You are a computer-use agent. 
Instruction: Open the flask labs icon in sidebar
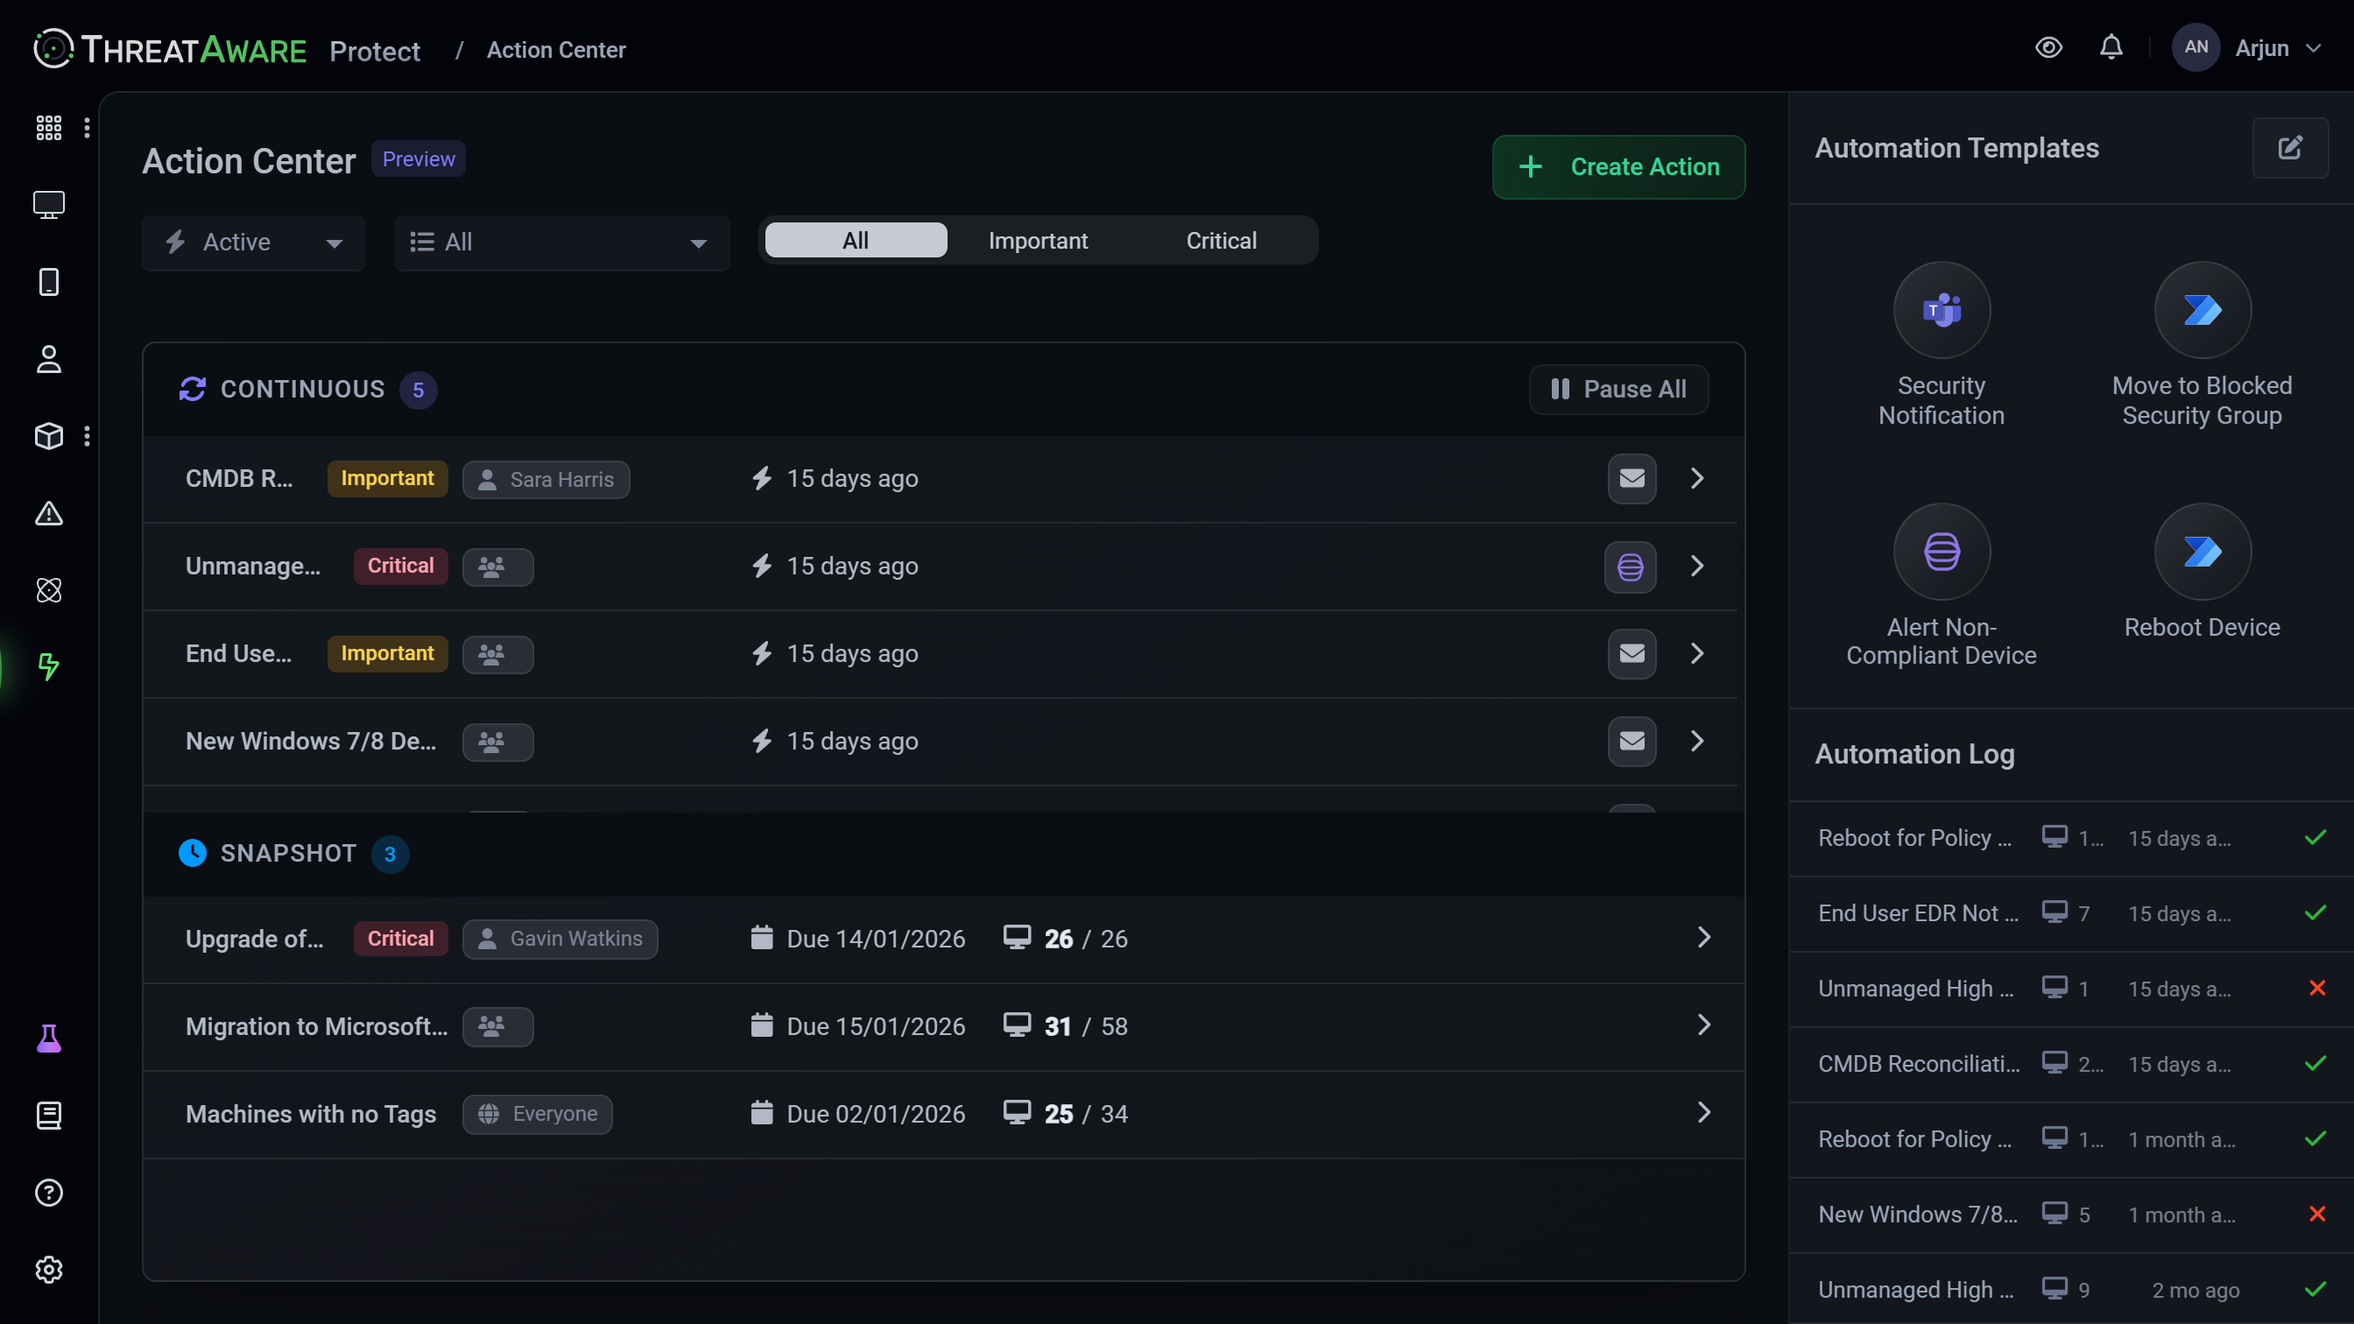click(48, 1039)
